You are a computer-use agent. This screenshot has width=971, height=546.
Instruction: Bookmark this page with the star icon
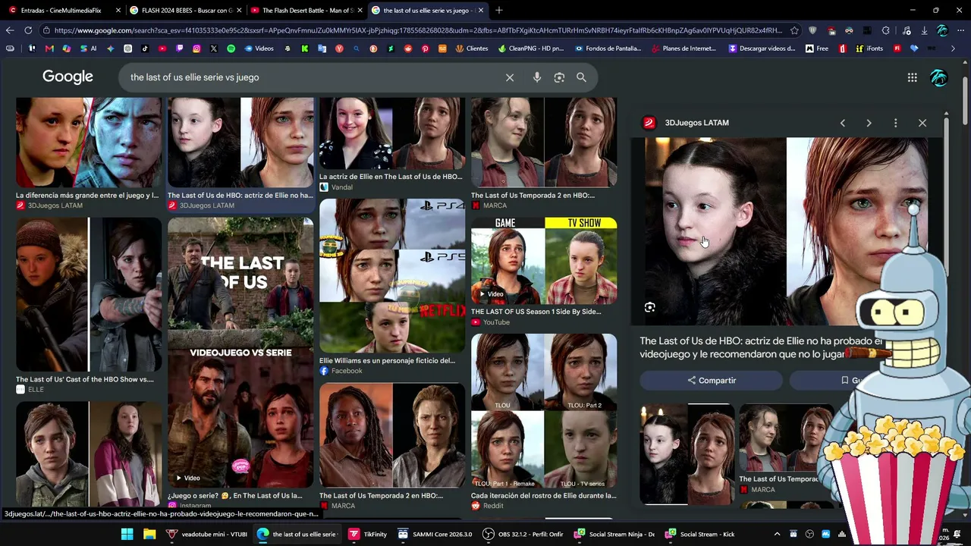pos(794,30)
